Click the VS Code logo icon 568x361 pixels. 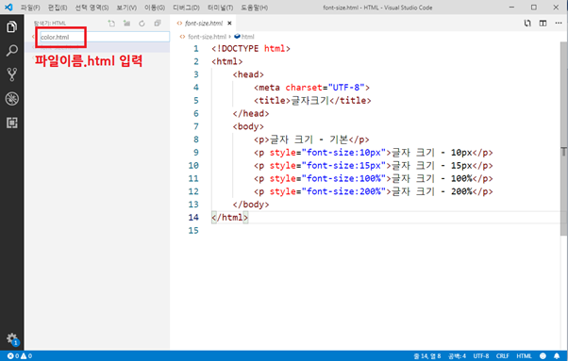pyautogui.click(x=8, y=8)
